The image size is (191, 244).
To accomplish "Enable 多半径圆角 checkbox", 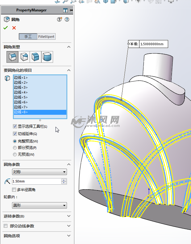I will pyautogui.click(x=14, y=190).
